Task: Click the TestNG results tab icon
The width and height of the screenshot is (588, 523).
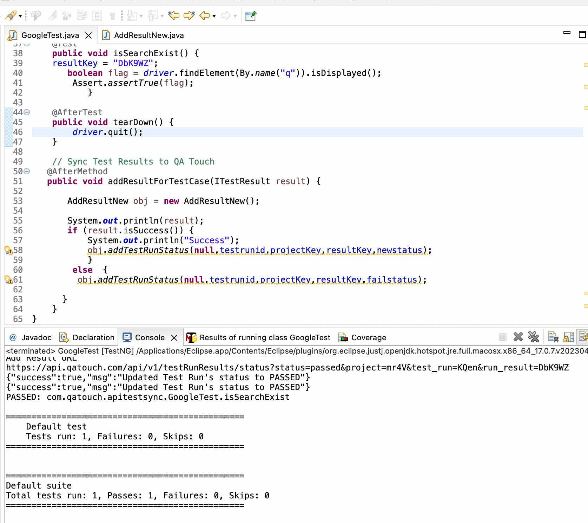Action: point(191,337)
